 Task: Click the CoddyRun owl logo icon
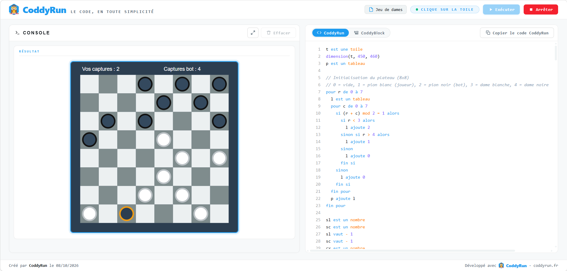click(14, 9)
